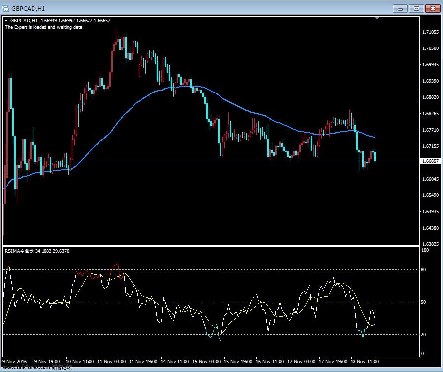
Task: Click the RSIMA indicator label 34.1082 29.6370
Action: [37, 251]
